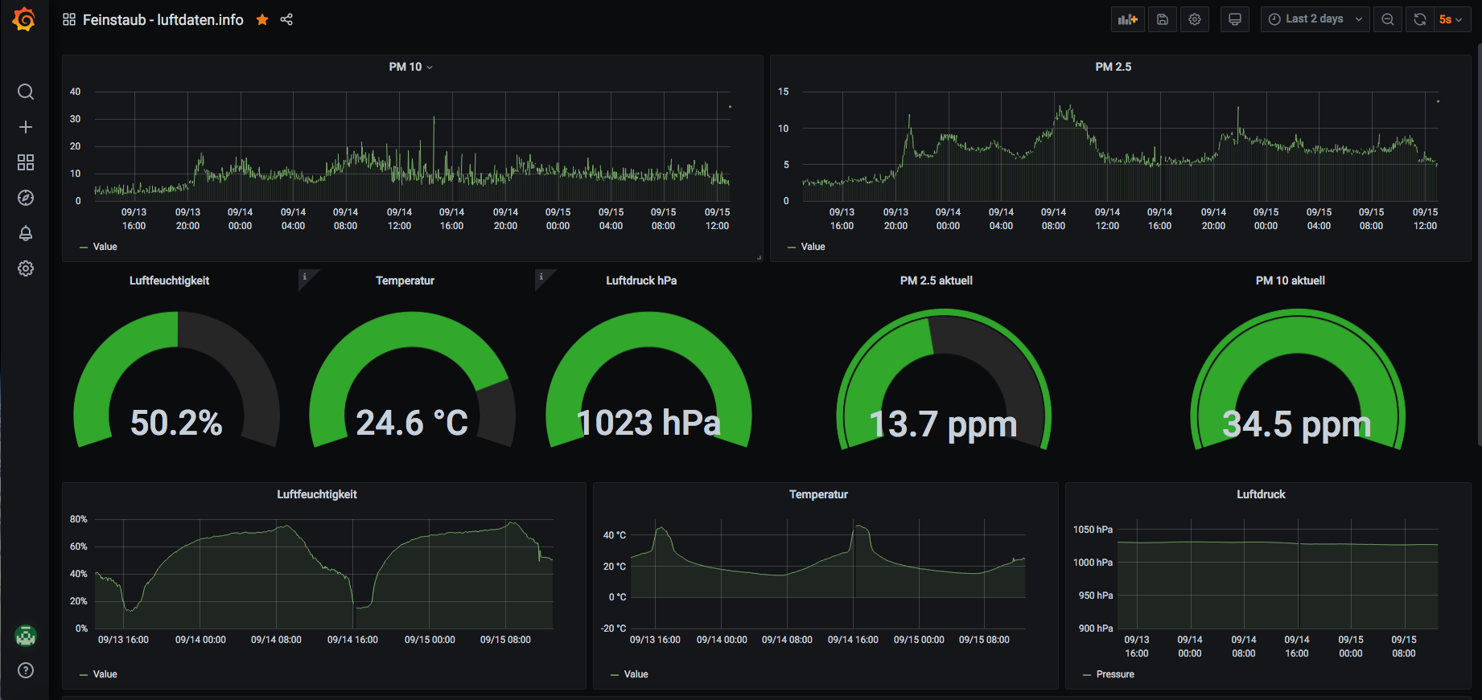1482x700 pixels.
Task: Open the search icon in sidebar
Action: (26, 92)
